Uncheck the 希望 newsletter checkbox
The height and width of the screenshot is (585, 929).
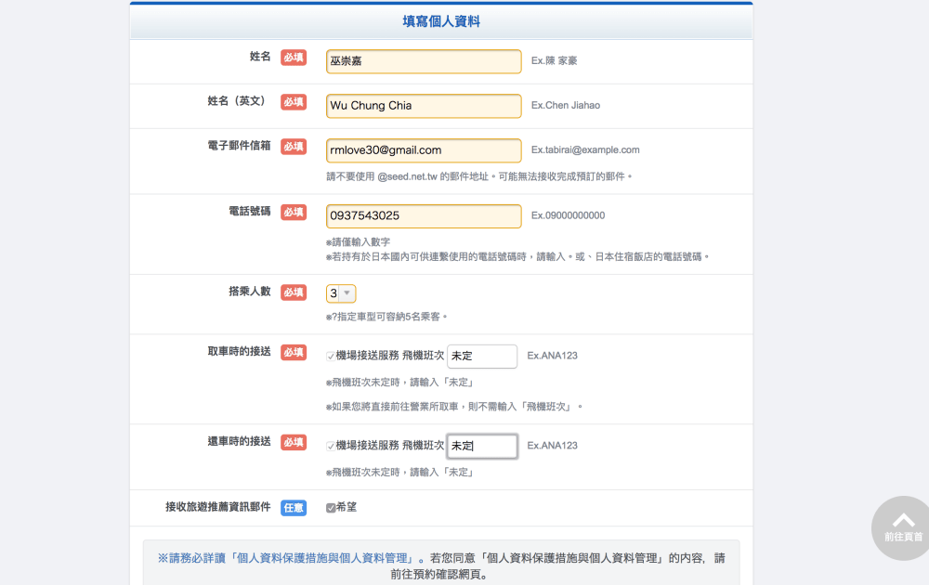tap(331, 508)
